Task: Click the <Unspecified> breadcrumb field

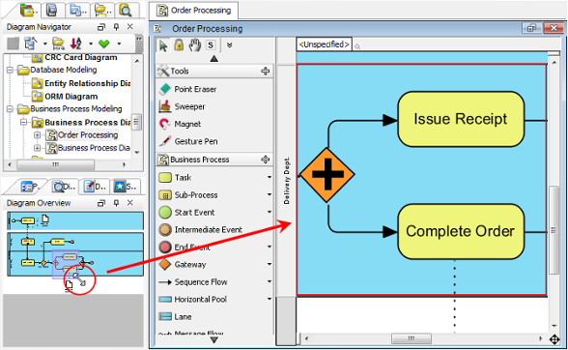Action: tap(324, 44)
